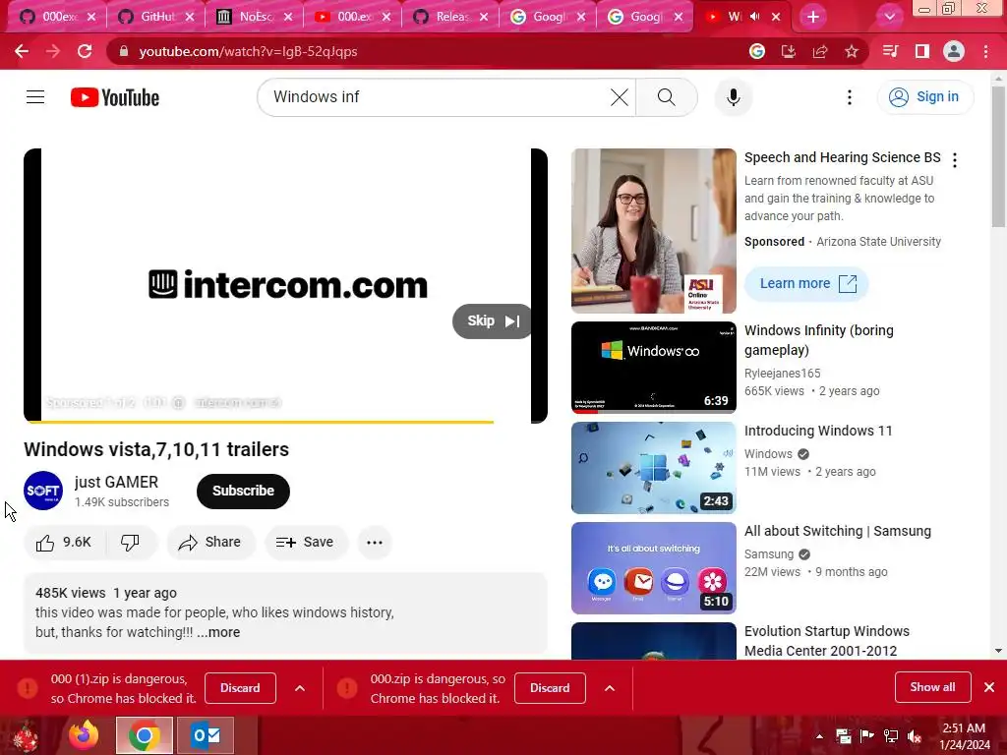Expand the description with ...more
Viewport: 1007px width, 755px height.
218,632
